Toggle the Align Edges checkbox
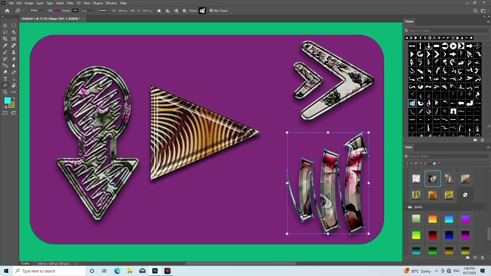Viewport: 491px width, 276px height. 211,11
